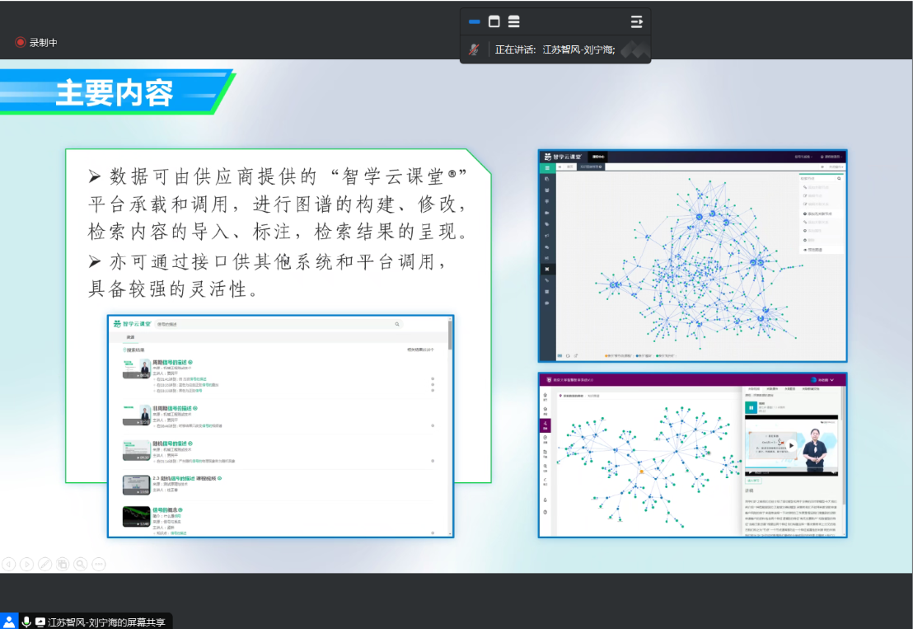Viewport: 913px width, 629px height.
Task: Click the 正在讲话 speaker name label
Action: coord(555,49)
